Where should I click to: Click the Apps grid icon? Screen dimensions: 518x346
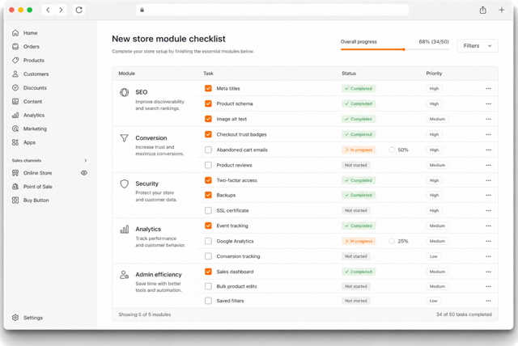coord(15,142)
